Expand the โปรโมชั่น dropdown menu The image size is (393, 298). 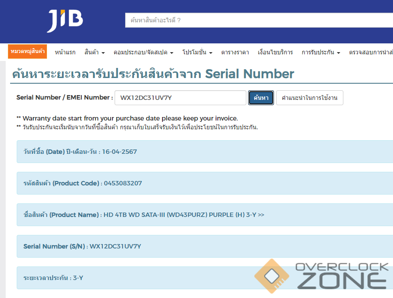point(197,52)
